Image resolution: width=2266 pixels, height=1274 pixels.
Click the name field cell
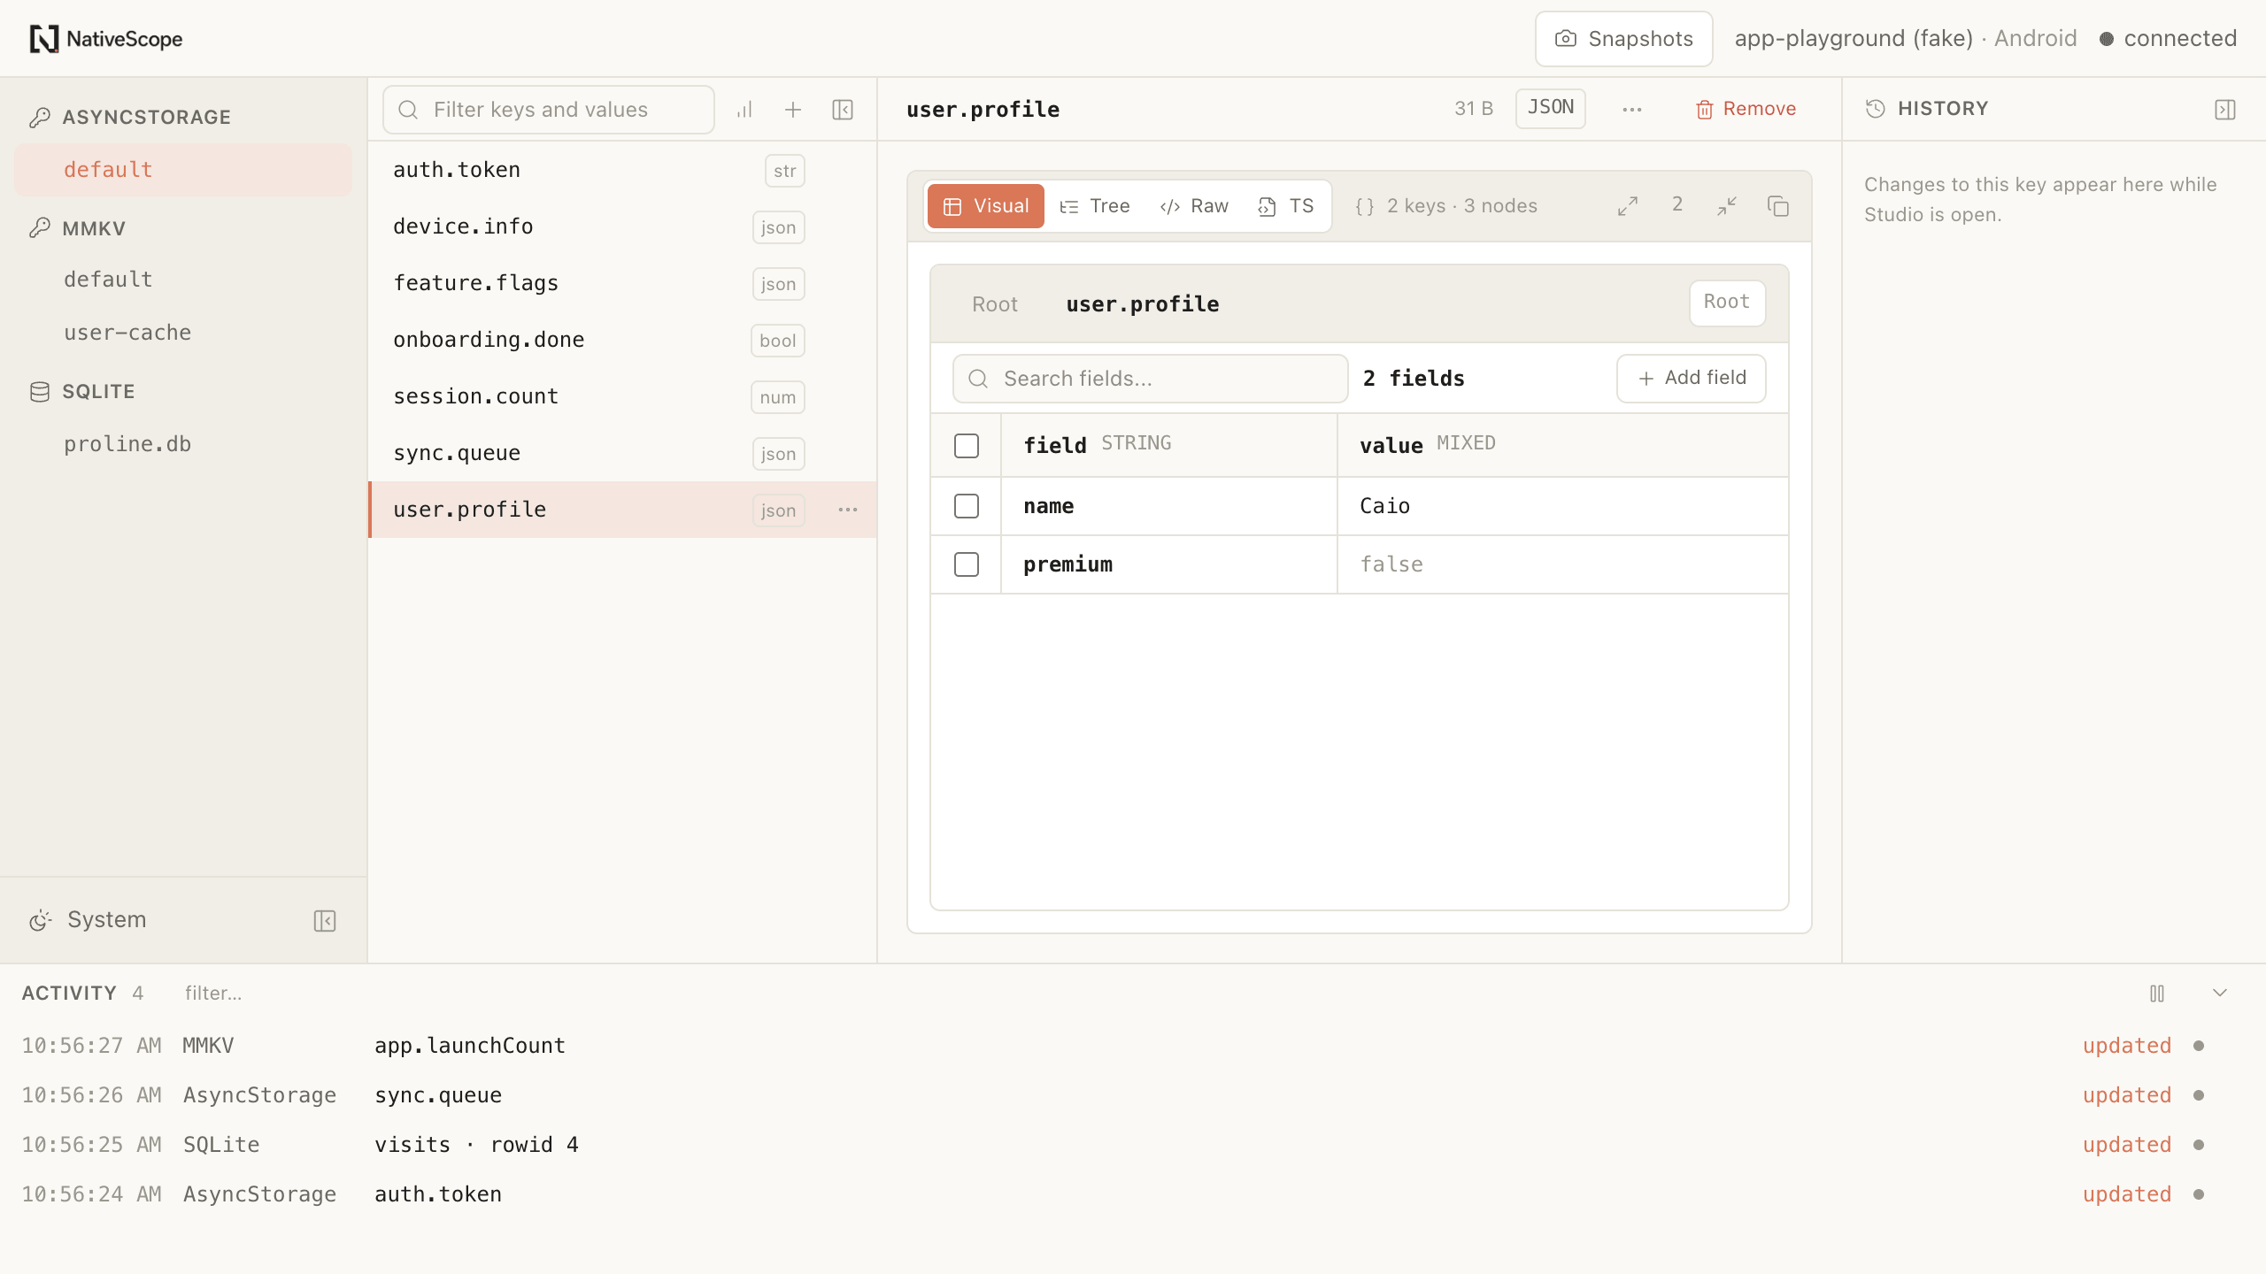pos(1168,506)
